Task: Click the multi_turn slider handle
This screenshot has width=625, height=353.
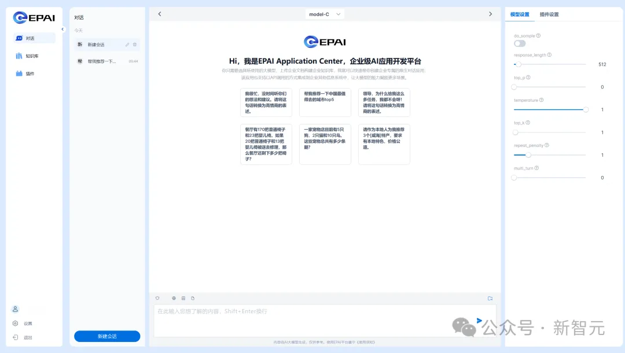Action: (x=514, y=178)
